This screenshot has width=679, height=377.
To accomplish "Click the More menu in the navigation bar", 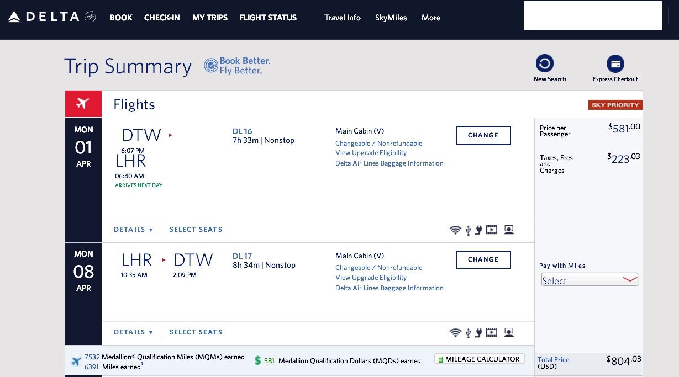I will [430, 18].
